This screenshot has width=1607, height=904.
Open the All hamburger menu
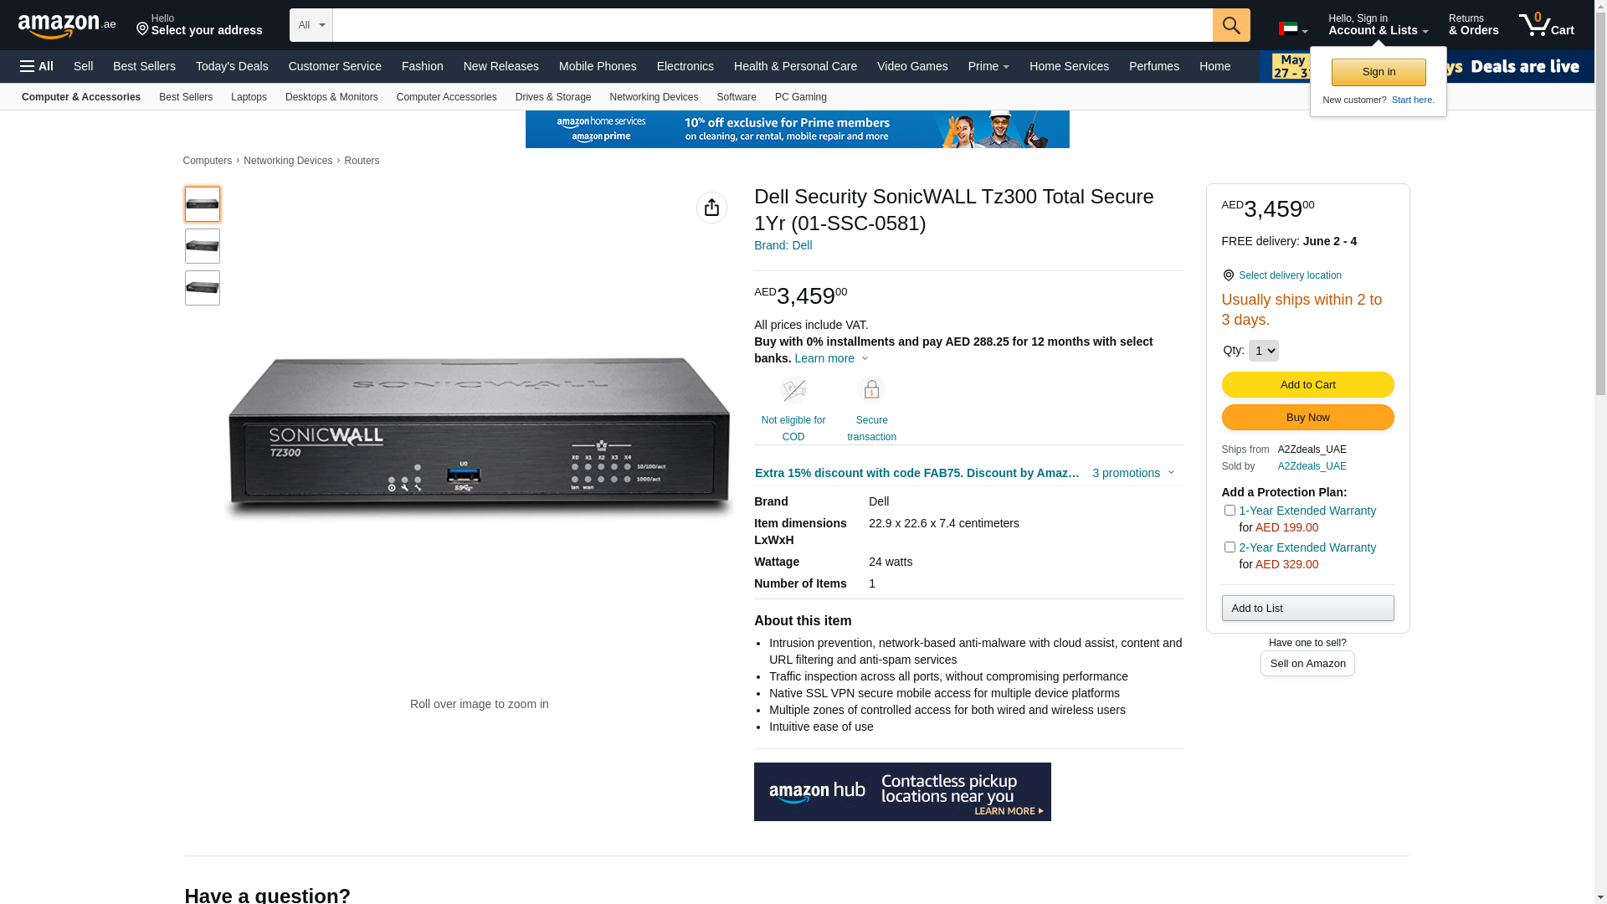point(37,66)
